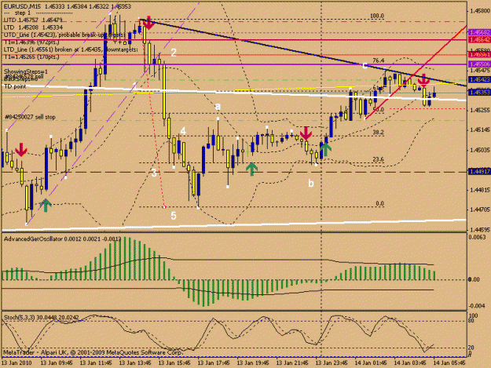
Task: Click the '13 Jan 13:45' time axis label
Action: click(135, 363)
